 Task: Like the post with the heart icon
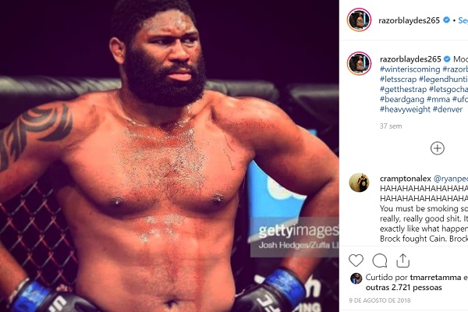[x=356, y=261]
